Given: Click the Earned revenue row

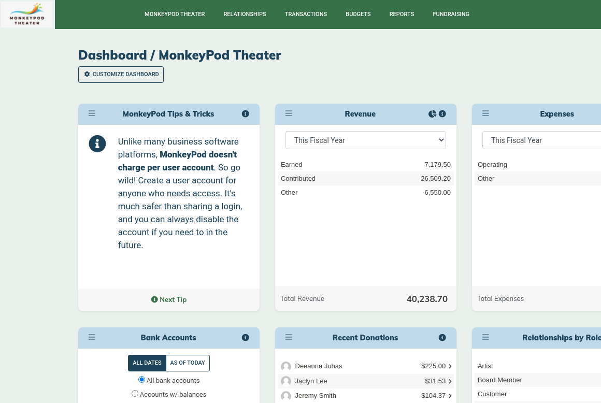Looking at the screenshot, I should coord(366,165).
